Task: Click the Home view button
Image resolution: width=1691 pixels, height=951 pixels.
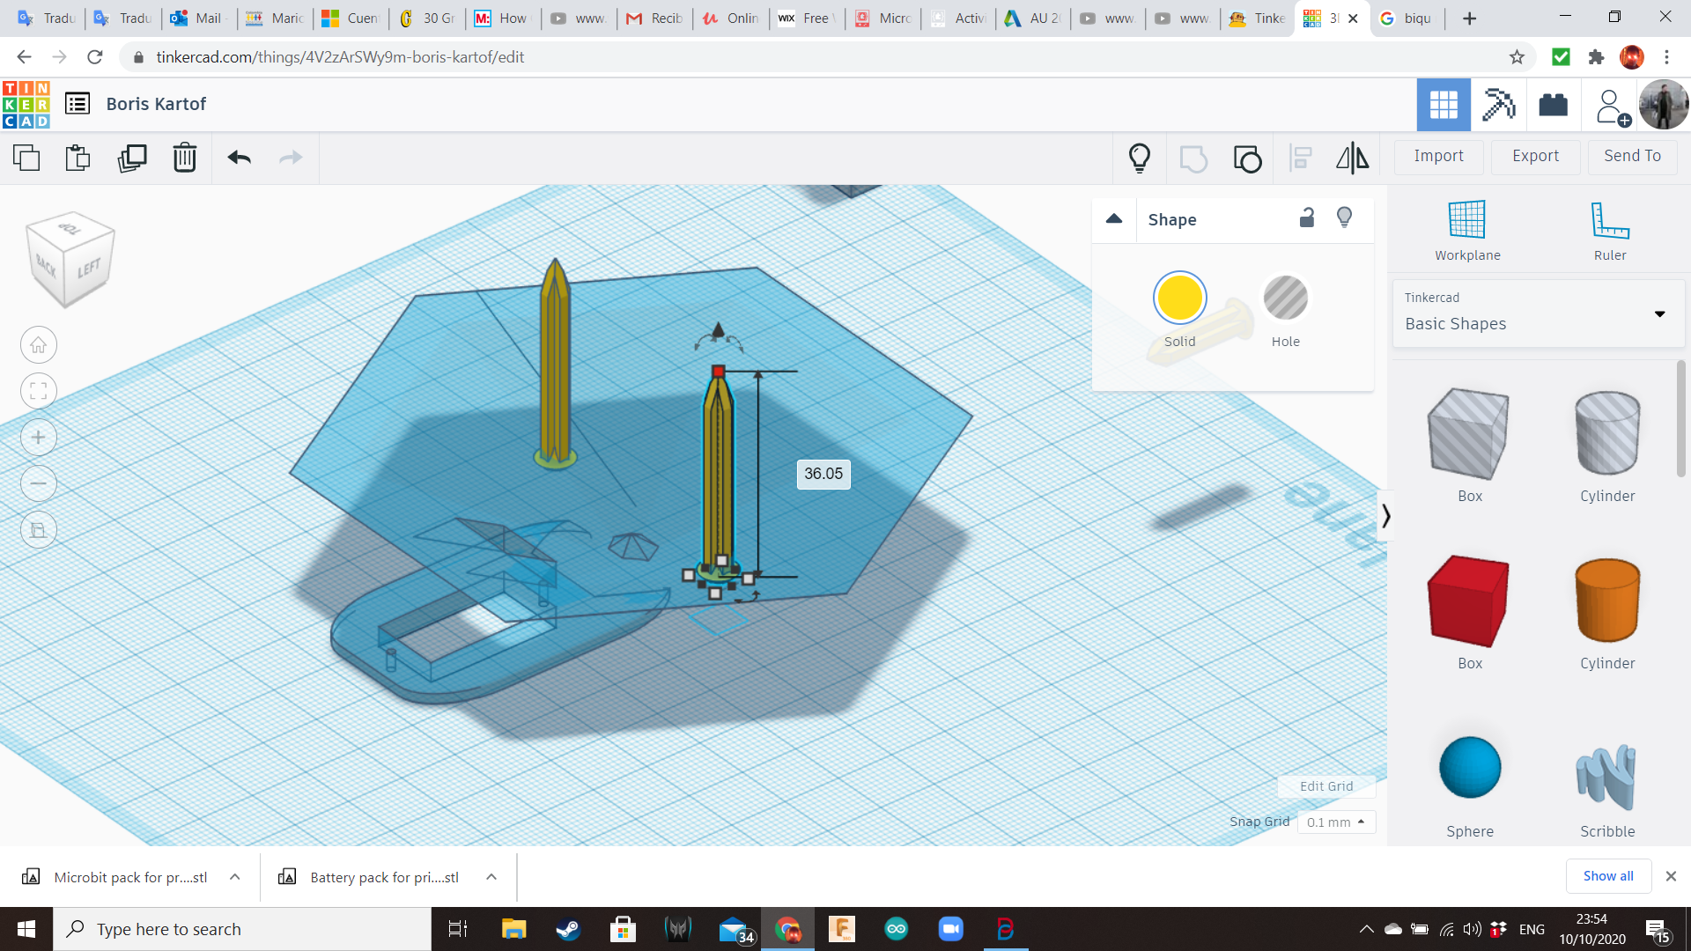Action: click(x=39, y=345)
